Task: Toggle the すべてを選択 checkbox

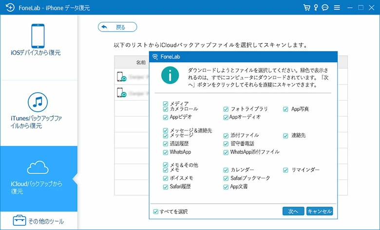Action: tap(156, 212)
